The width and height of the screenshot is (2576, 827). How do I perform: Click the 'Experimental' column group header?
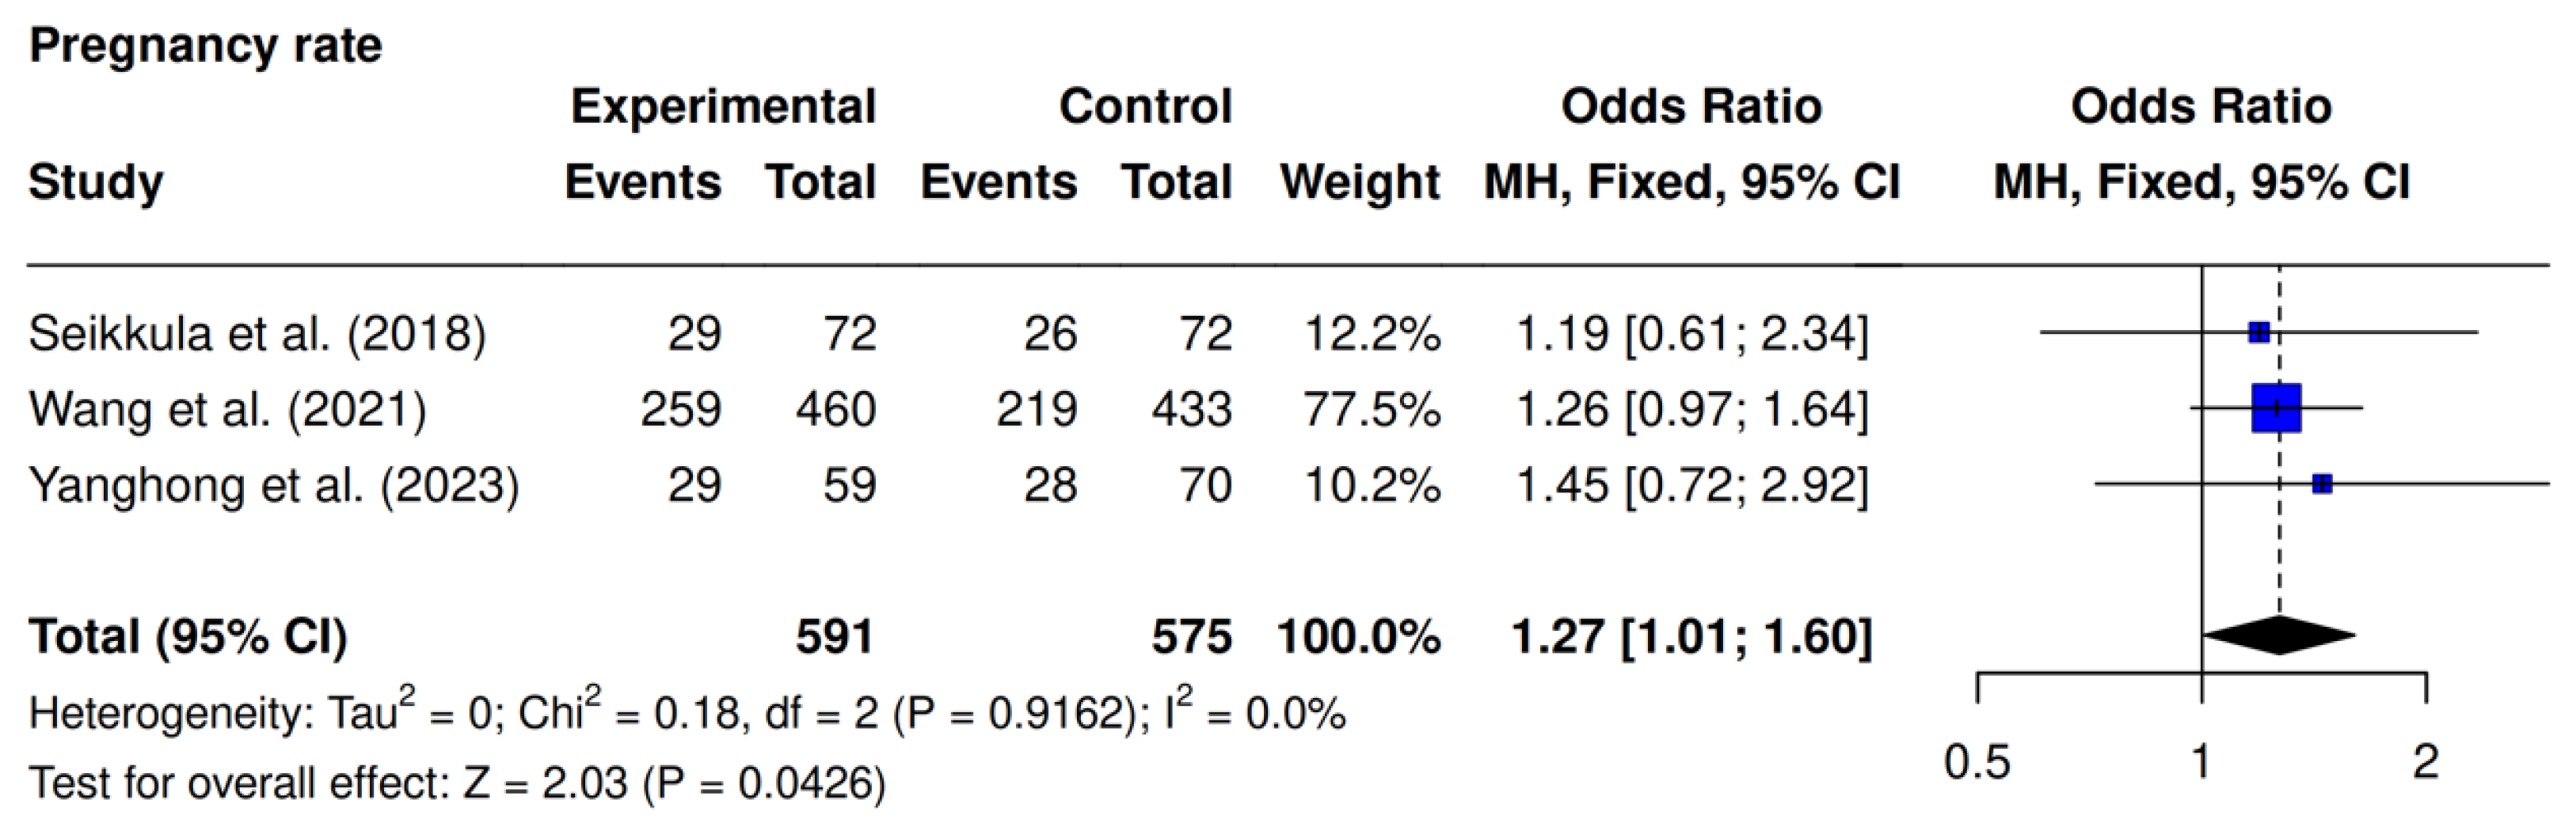[x=722, y=107]
